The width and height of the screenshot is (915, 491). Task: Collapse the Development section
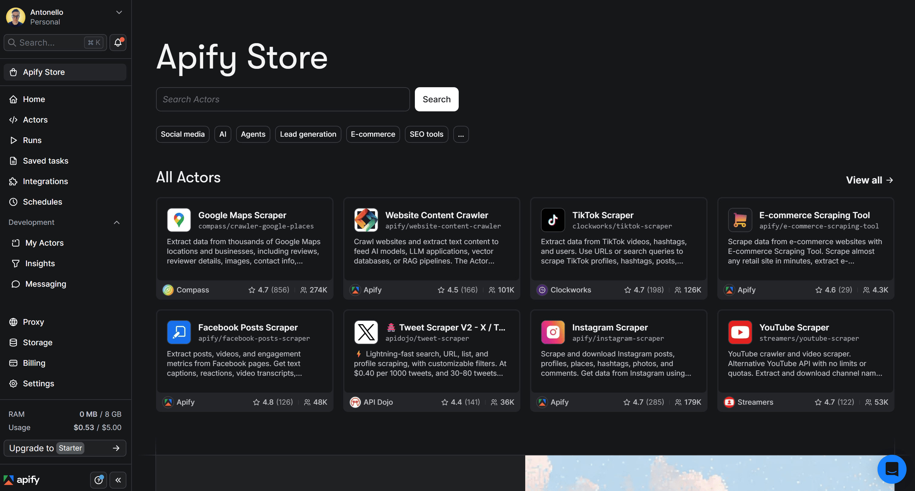tap(116, 222)
